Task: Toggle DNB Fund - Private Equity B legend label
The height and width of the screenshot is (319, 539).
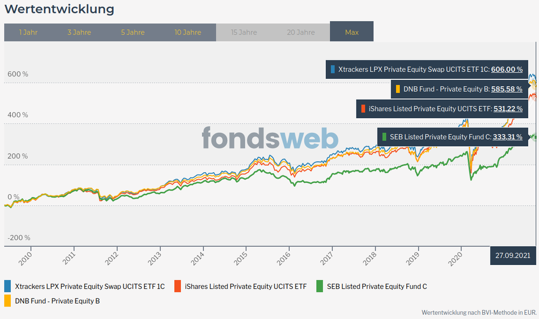Action: (x=57, y=301)
